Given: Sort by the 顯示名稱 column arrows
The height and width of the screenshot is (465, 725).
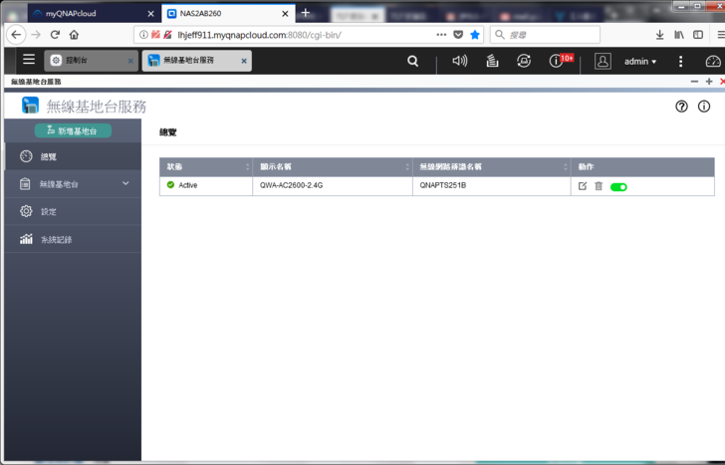Looking at the screenshot, I should pyautogui.click(x=407, y=167).
